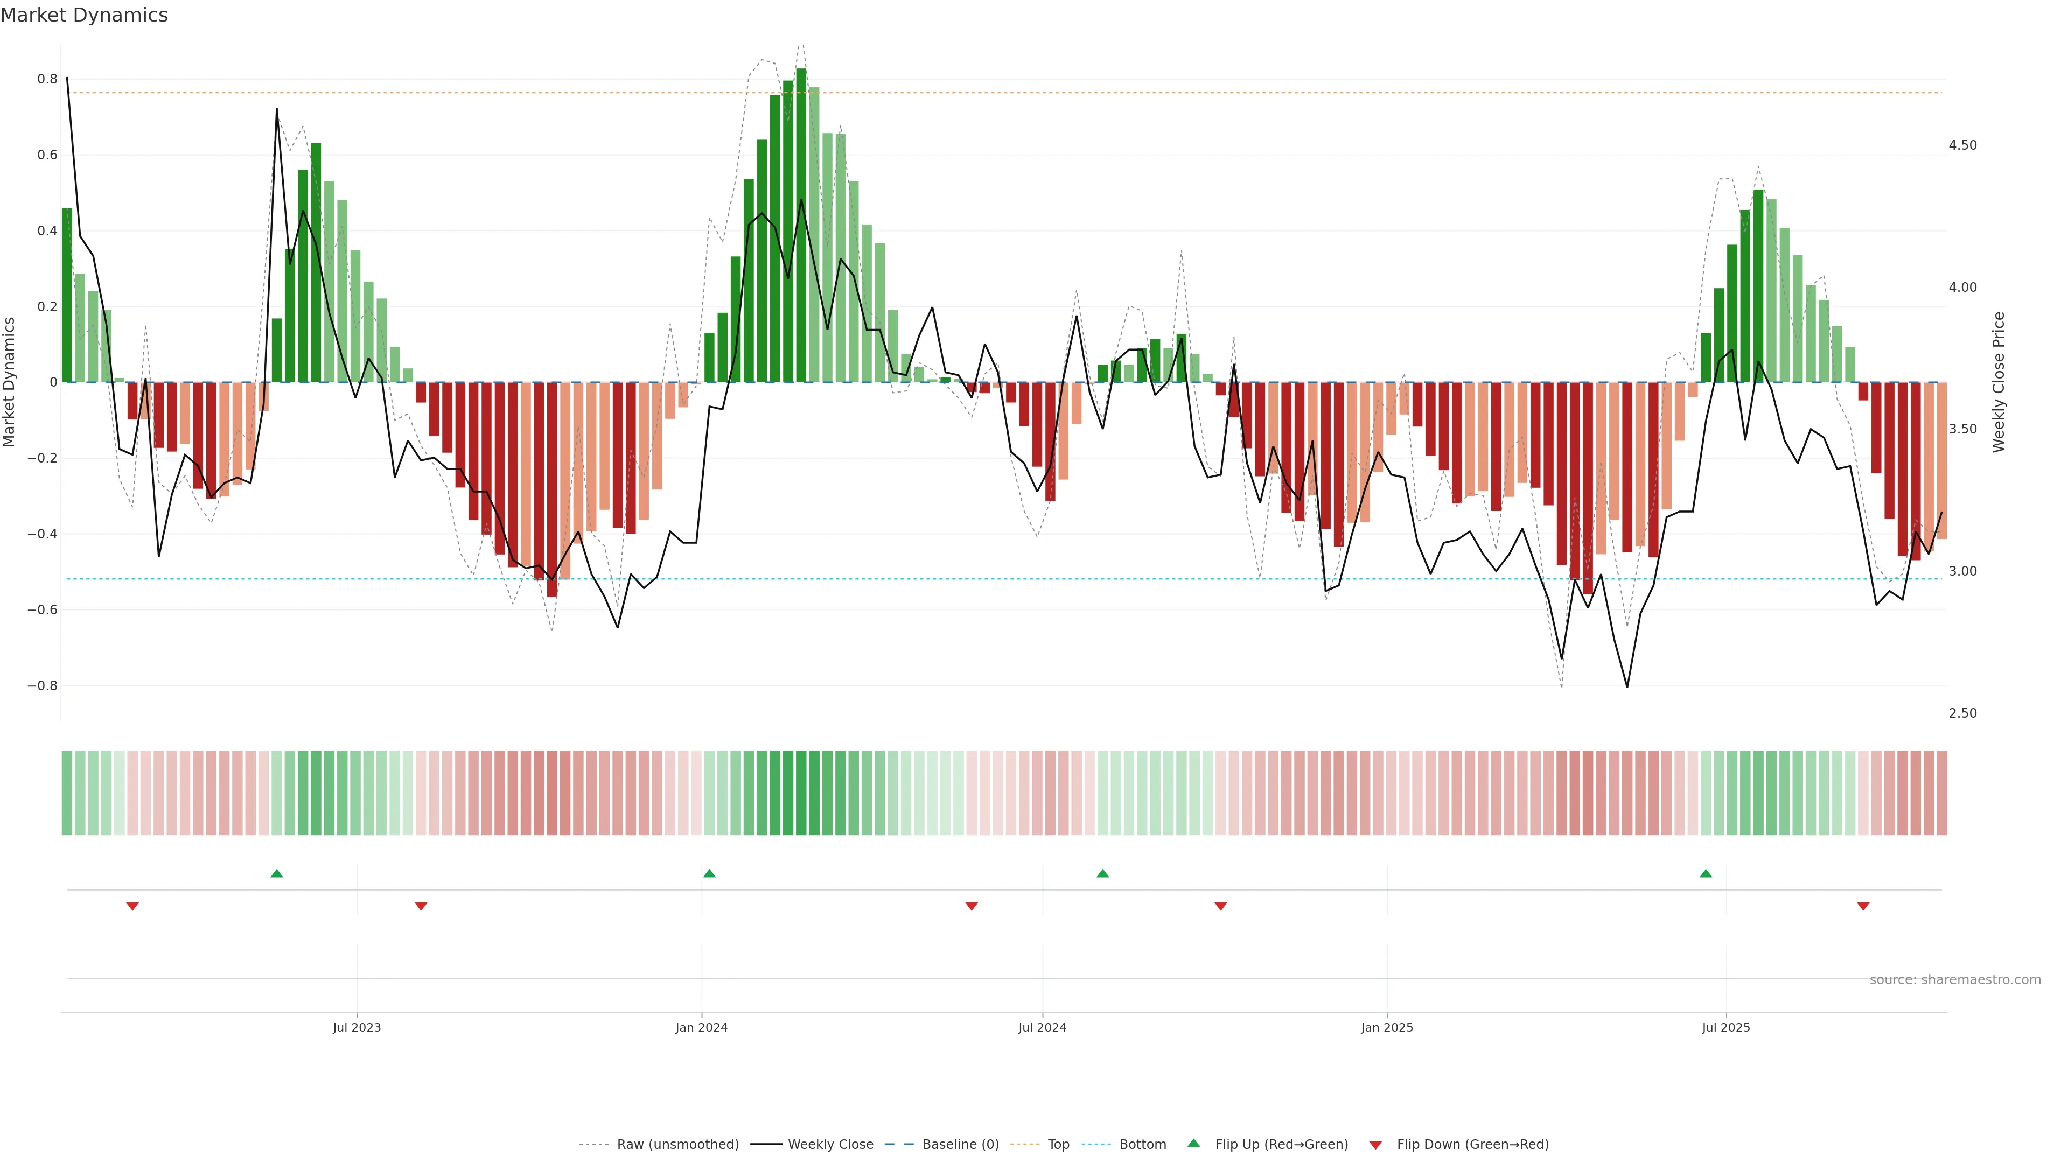Click the flip-up triangle marker near January 2024
The image size is (2068, 1163).
[709, 873]
